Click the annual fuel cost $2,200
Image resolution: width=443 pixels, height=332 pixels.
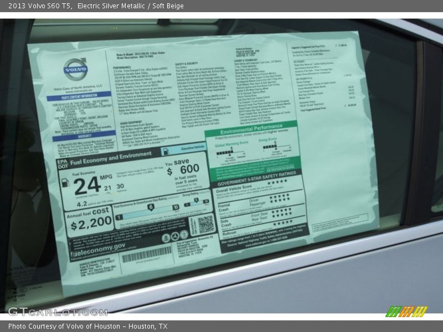[91, 224]
